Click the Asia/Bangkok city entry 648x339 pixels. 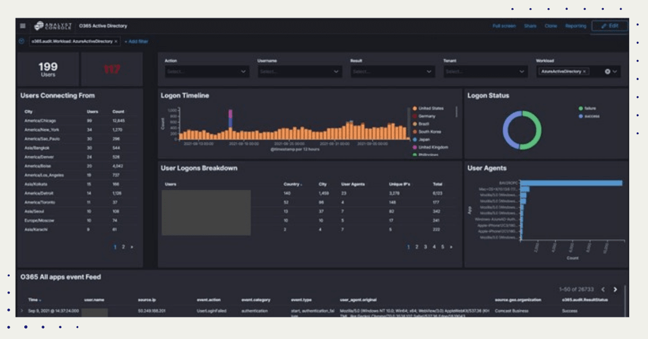tap(37, 148)
